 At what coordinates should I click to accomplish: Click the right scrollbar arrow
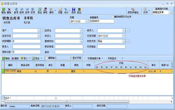tap(171, 102)
